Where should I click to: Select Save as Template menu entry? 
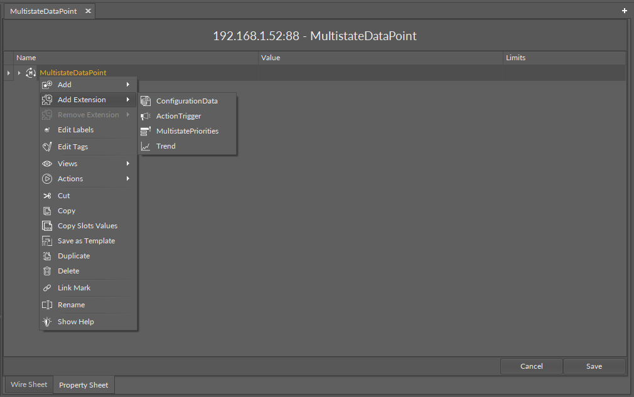point(86,241)
